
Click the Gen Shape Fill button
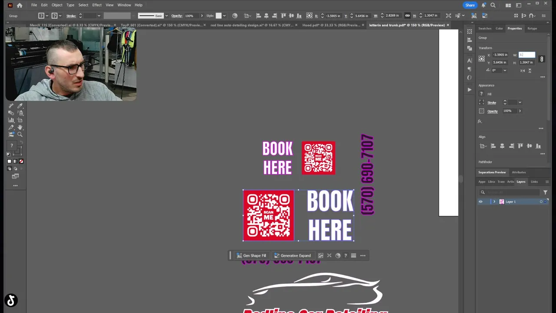point(251,256)
